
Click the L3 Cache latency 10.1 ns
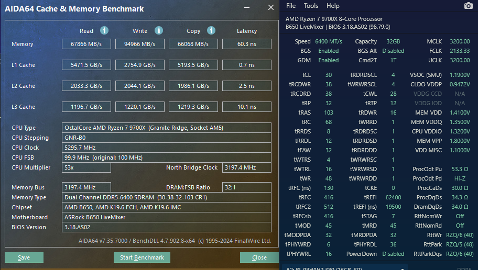247,107
